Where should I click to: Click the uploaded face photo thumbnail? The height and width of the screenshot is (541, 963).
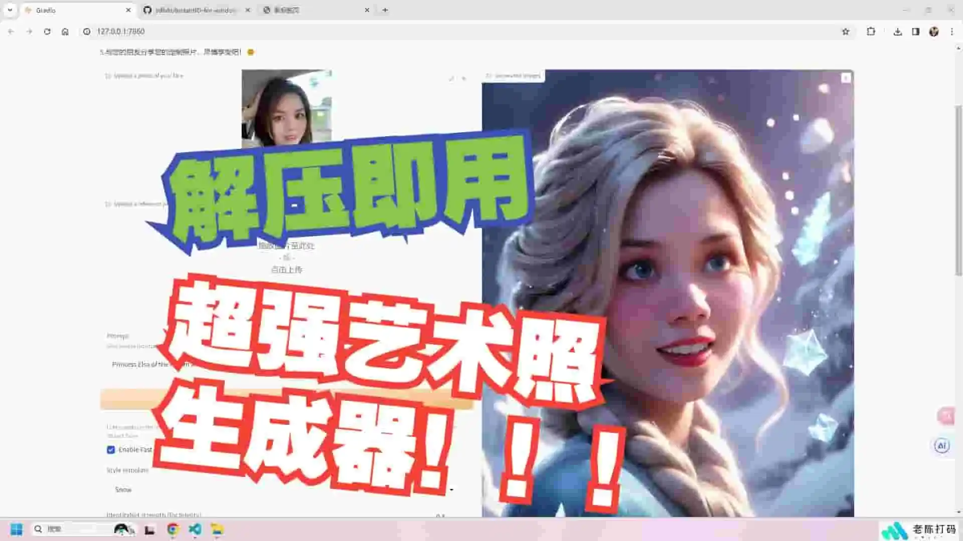point(286,108)
